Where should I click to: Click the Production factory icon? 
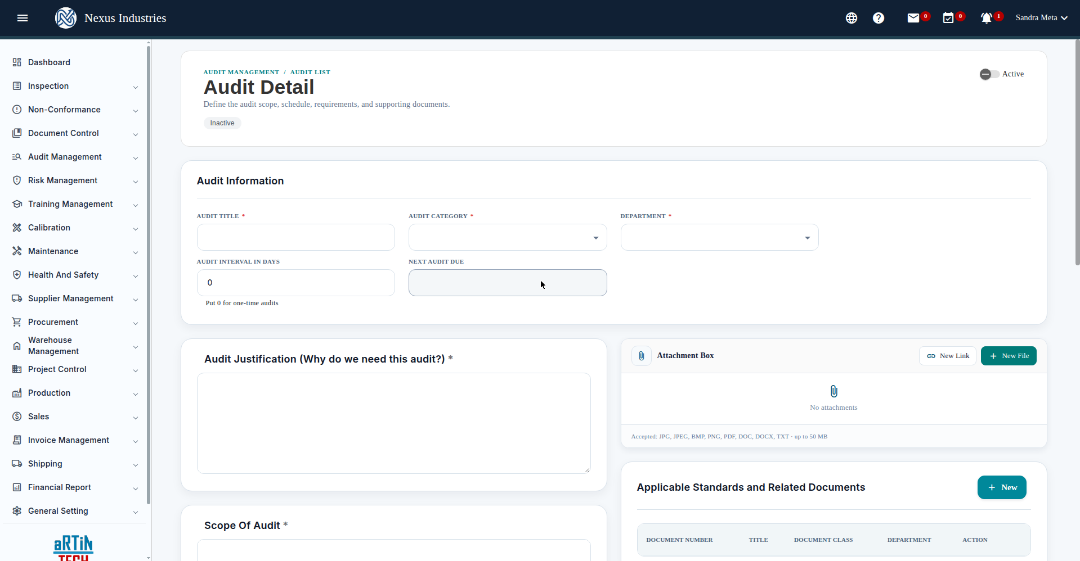point(17,393)
